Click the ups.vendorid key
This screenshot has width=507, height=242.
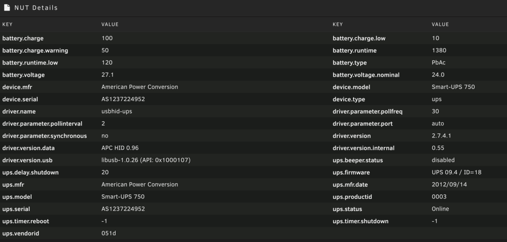pyautogui.click(x=21, y=233)
